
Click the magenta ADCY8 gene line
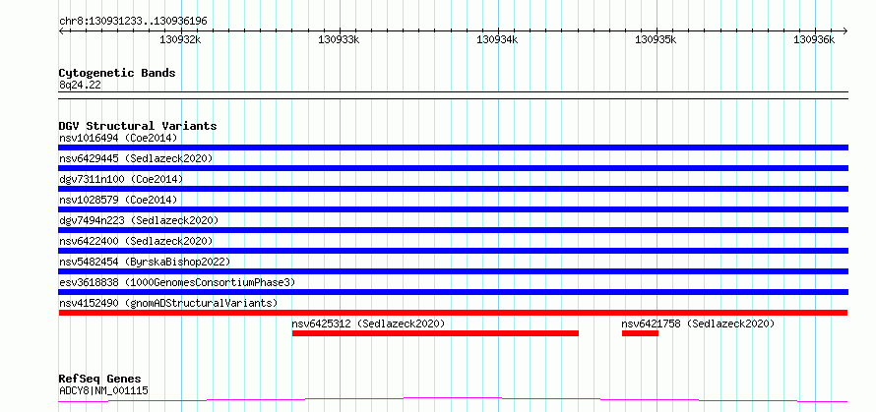click(453, 399)
